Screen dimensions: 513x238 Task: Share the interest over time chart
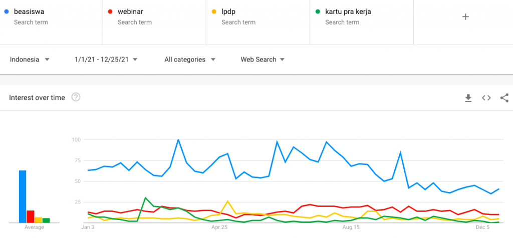pos(504,98)
